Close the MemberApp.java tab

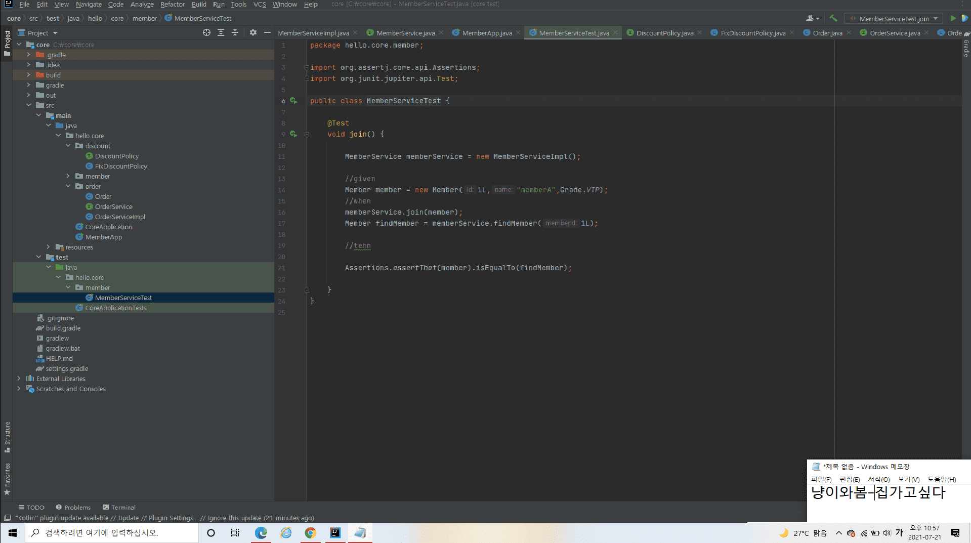point(518,33)
